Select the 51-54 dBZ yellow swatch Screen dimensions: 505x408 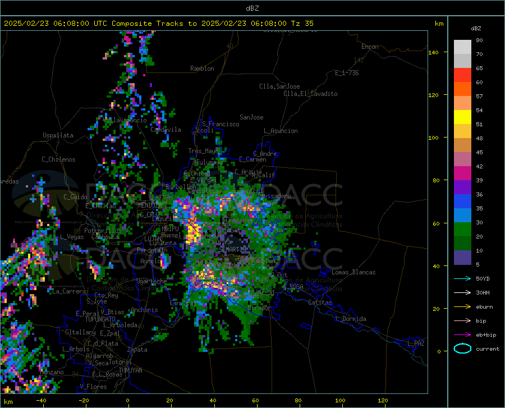pyautogui.click(x=462, y=117)
